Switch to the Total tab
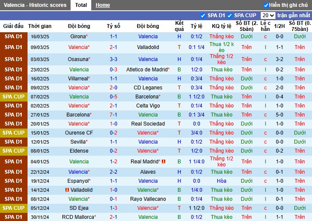312x221 pixels. pos(81,5)
